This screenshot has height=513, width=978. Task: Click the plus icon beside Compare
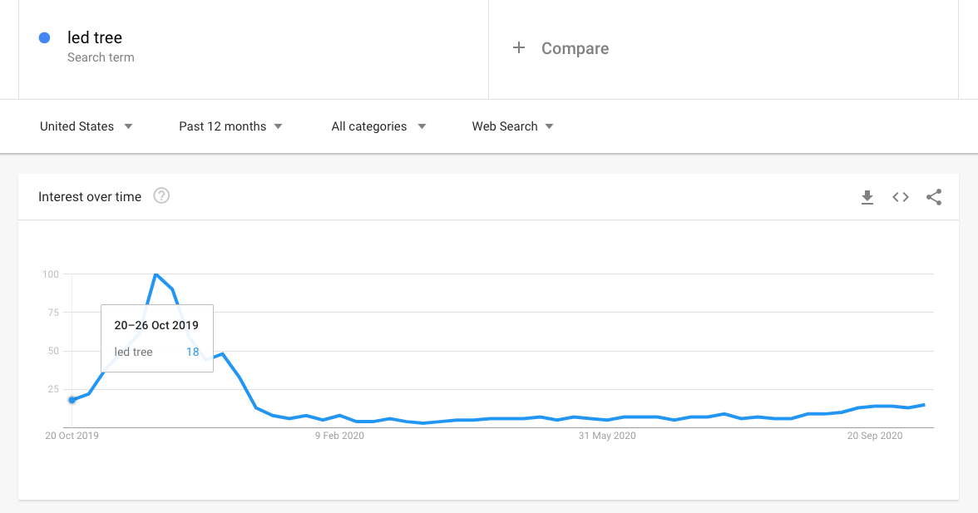tap(519, 48)
